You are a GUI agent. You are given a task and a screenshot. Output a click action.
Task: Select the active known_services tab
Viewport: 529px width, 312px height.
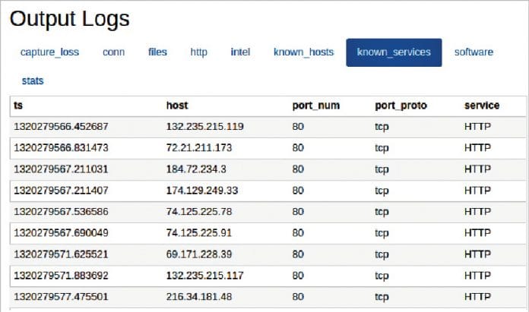click(394, 52)
